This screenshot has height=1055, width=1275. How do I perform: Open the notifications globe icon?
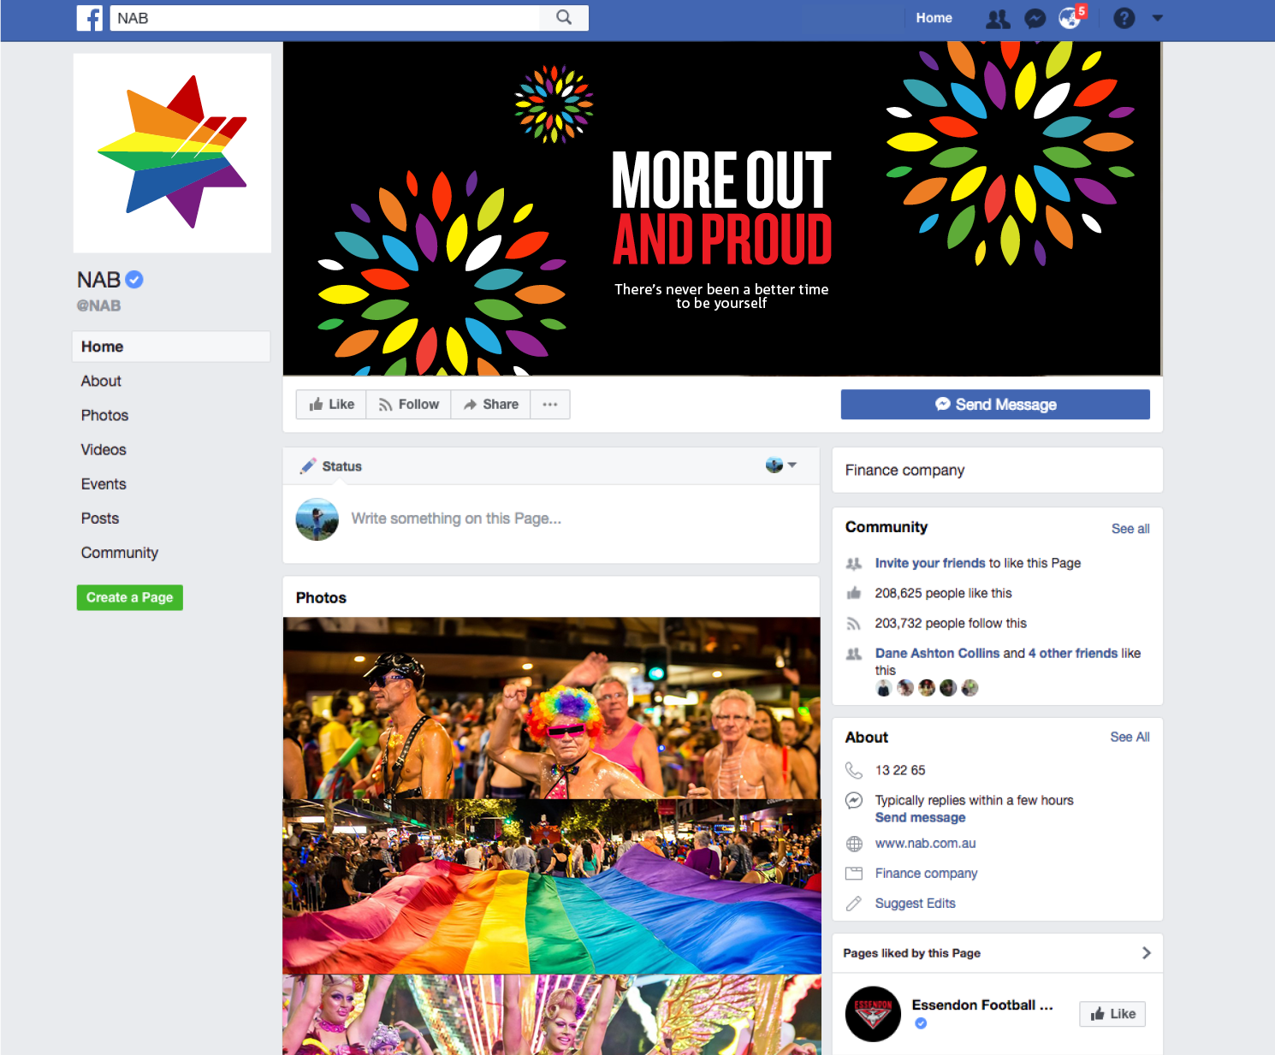point(1070,18)
